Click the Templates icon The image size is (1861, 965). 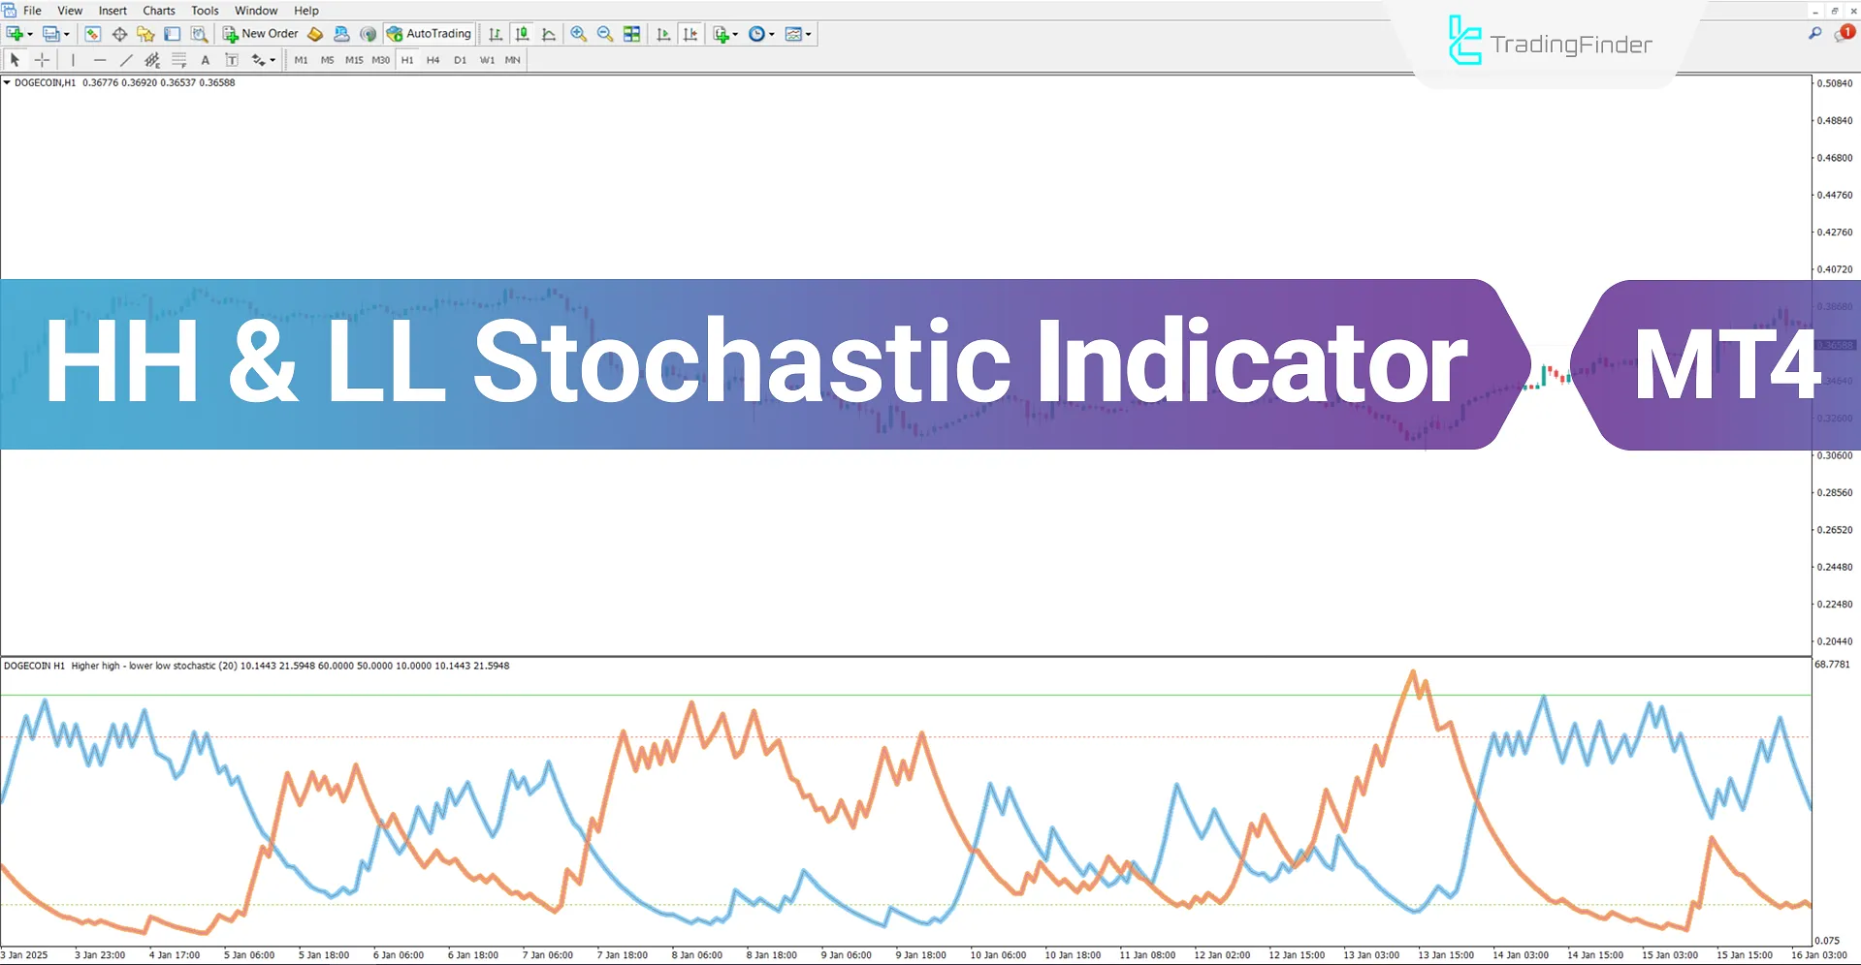[793, 34]
